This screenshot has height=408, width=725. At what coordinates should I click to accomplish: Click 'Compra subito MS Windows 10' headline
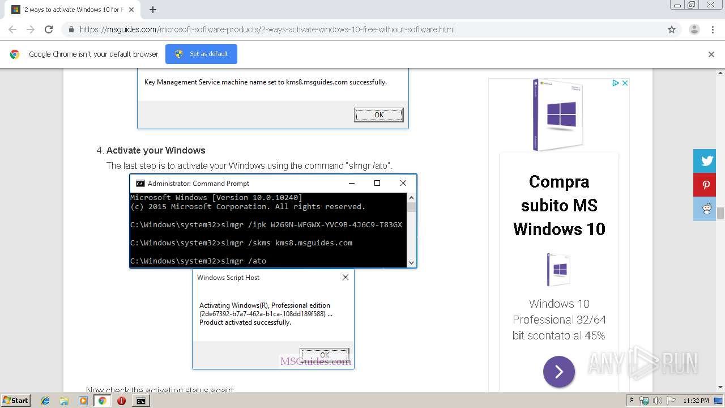pos(559,205)
